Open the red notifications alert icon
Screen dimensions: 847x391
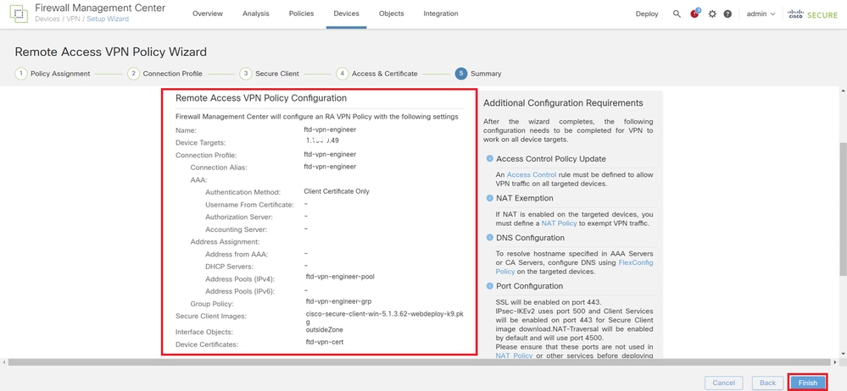(x=694, y=14)
